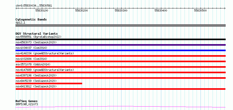
Task: Click the RefSeq Genes track title
Action: coord(27,101)
